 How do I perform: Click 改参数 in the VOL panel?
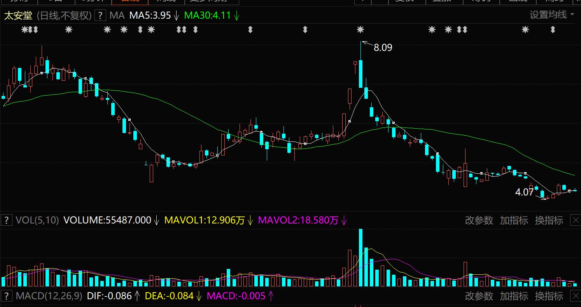tap(479, 220)
